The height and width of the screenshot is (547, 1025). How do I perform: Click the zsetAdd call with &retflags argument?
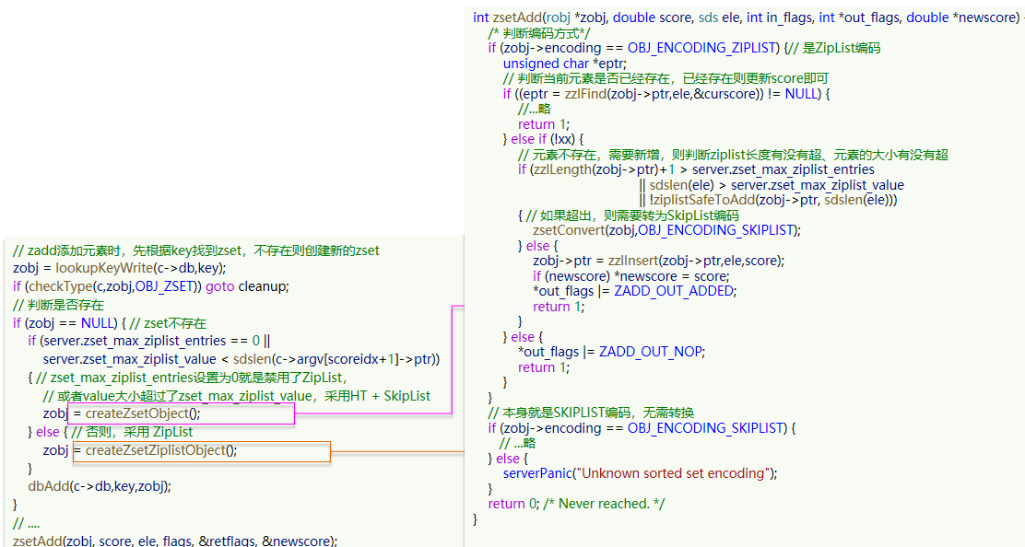(175, 541)
